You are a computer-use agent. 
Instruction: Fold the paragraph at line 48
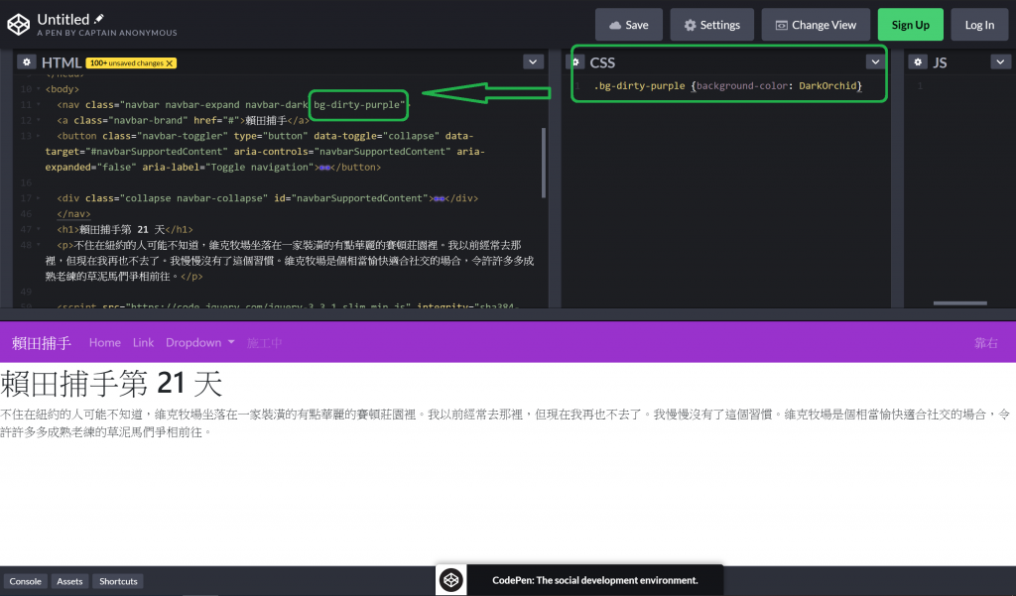point(39,245)
